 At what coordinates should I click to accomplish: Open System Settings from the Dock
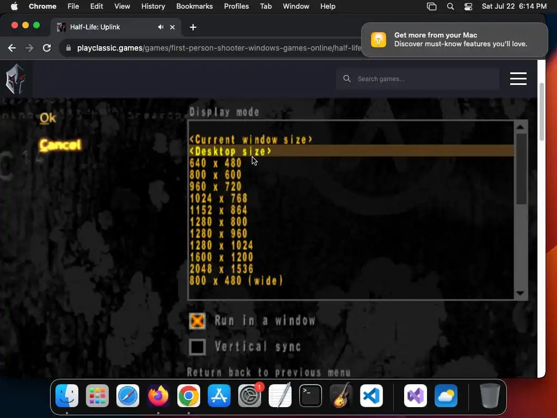pos(249,396)
